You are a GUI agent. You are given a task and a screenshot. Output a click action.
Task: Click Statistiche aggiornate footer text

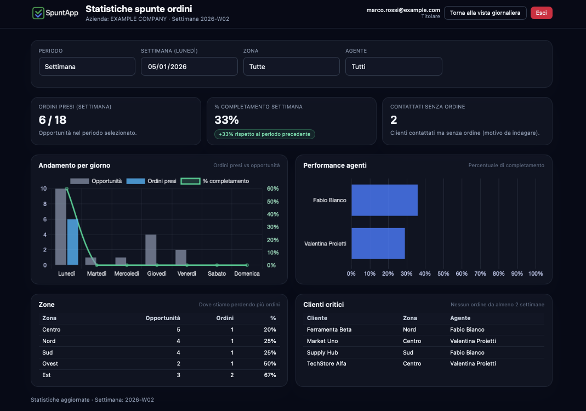click(x=92, y=400)
